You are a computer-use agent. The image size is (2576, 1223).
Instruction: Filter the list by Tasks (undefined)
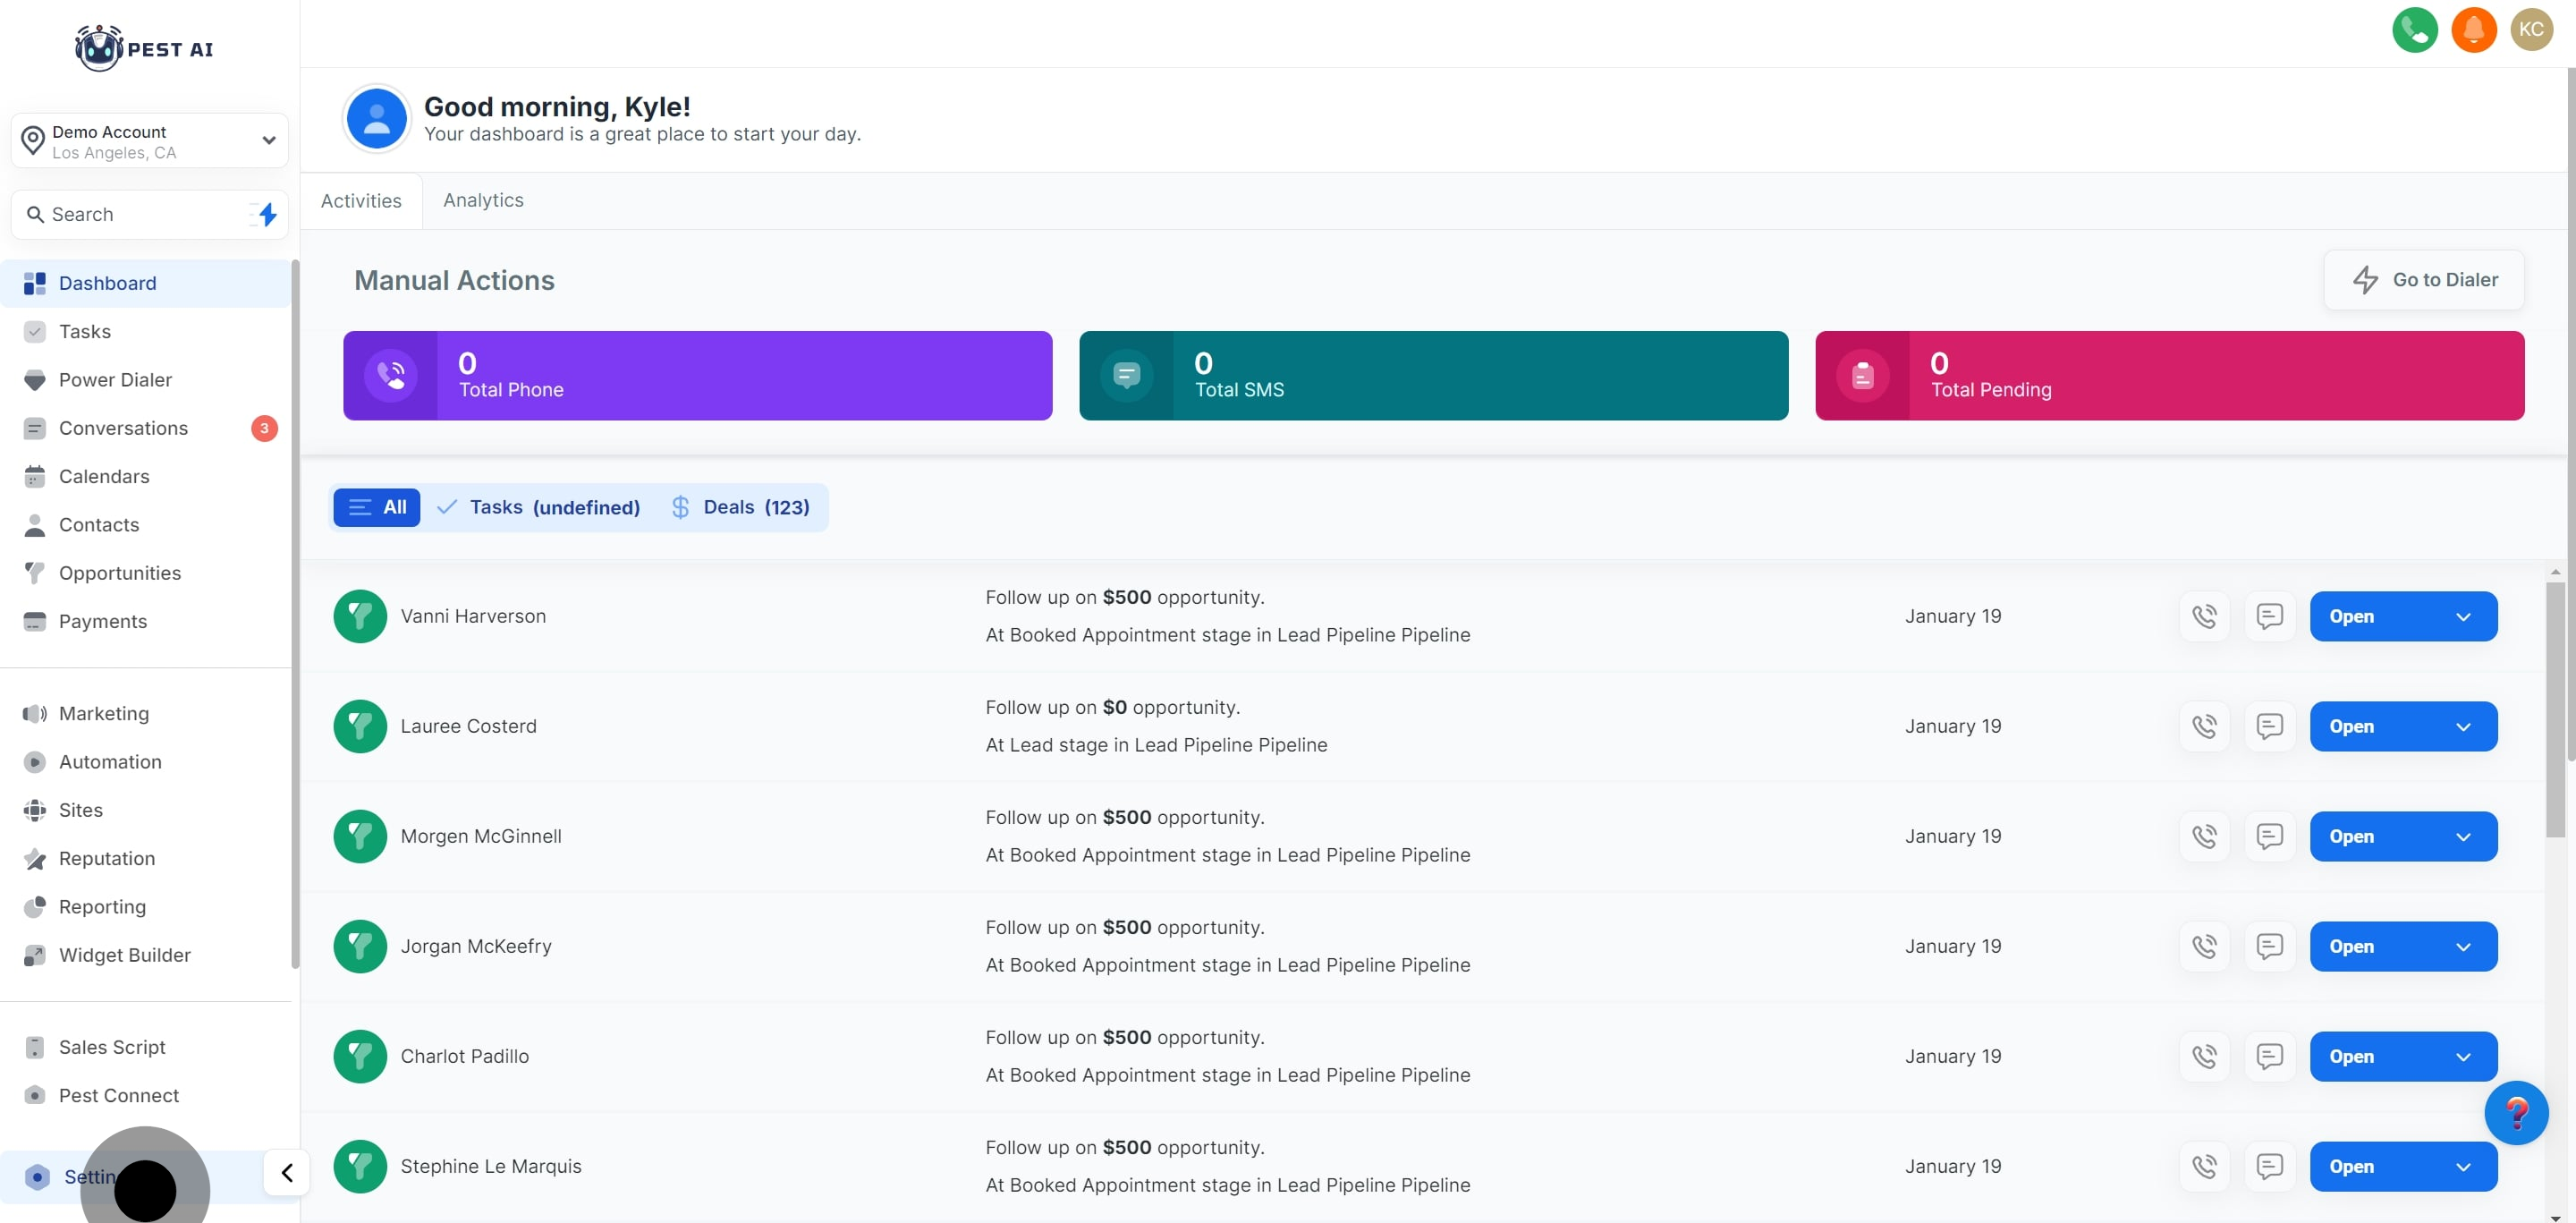(539, 507)
